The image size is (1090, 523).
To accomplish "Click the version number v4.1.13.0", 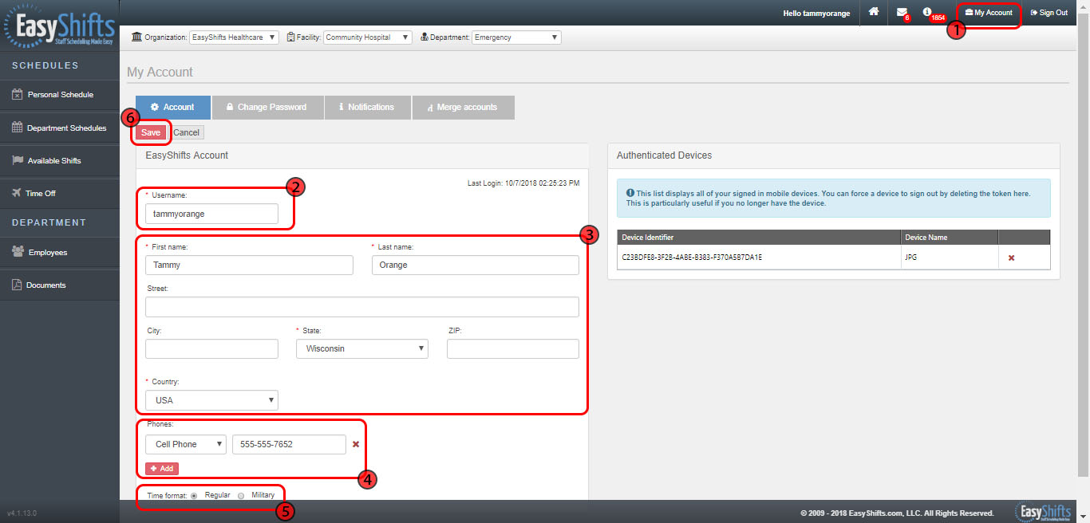I will [x=22, y=513].
